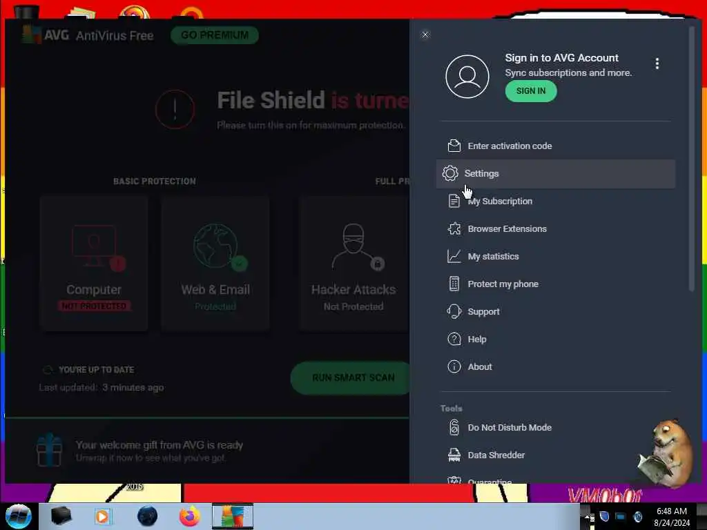Open My statistics menu entry
This screenshot has width=707, height=530.
[556, 257]
